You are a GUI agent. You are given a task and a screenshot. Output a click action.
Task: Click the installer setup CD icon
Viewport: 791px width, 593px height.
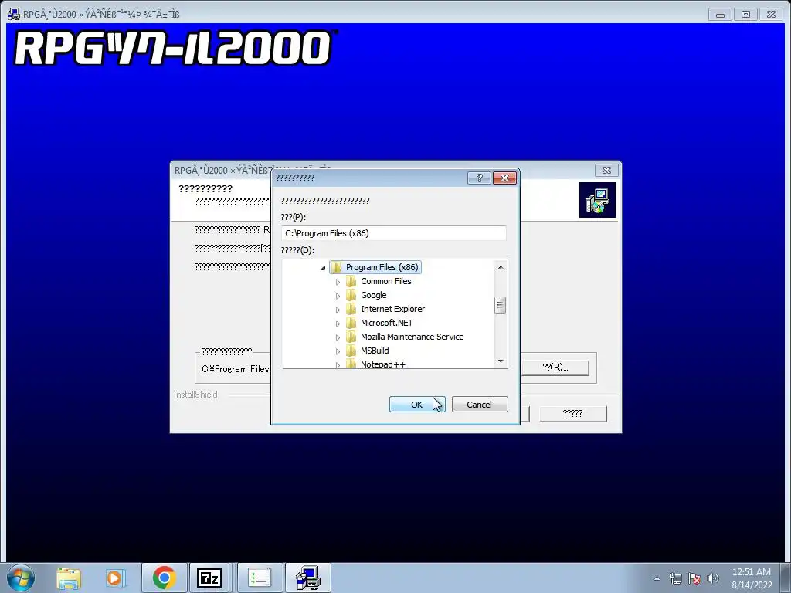(597, 200)
